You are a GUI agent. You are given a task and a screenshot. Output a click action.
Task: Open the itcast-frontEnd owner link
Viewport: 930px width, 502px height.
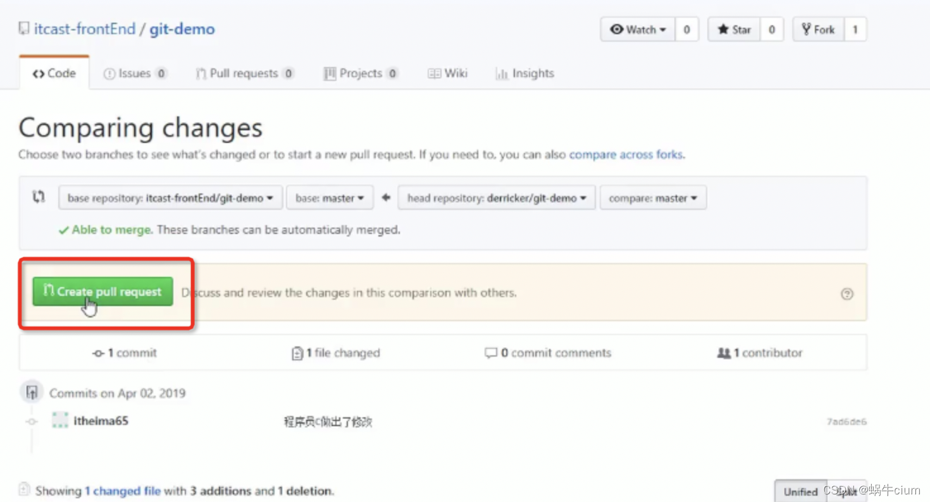click(85, 29)
